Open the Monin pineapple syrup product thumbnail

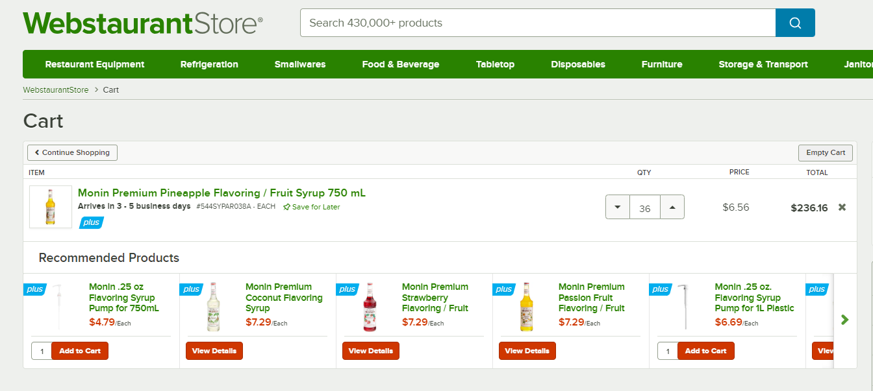click(51, 207)
